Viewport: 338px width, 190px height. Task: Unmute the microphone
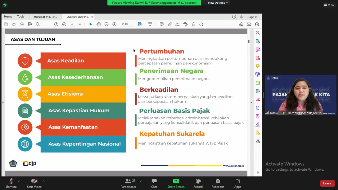click(11, 183)
